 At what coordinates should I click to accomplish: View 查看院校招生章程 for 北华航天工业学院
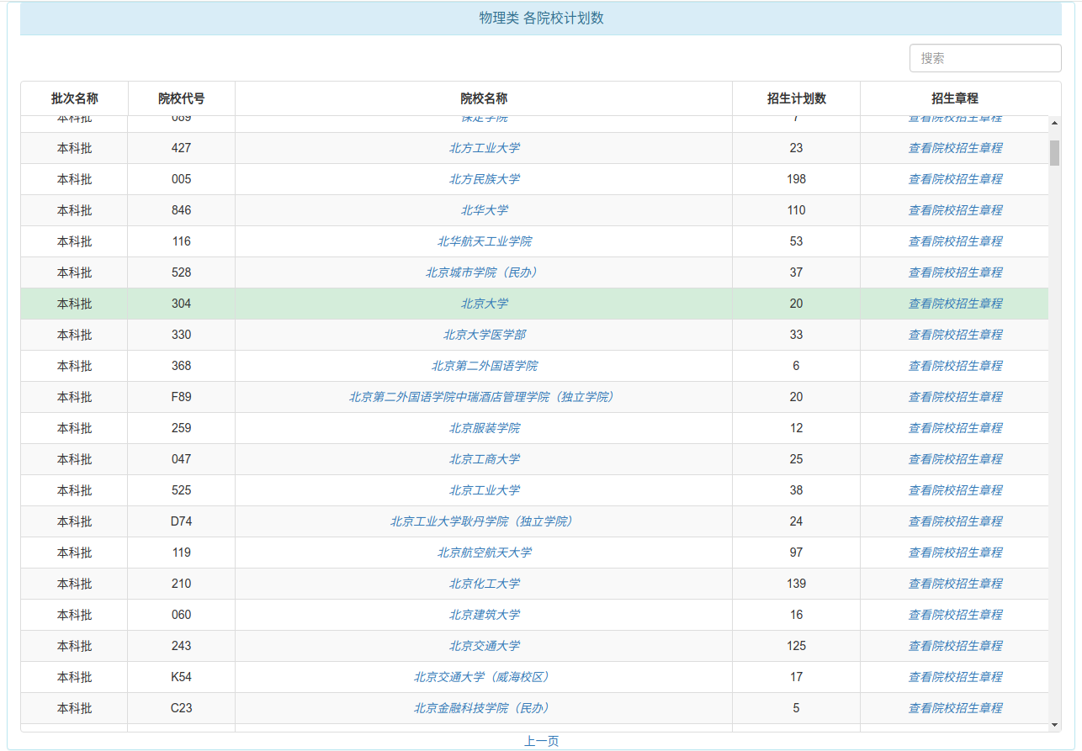click(955, 241)
